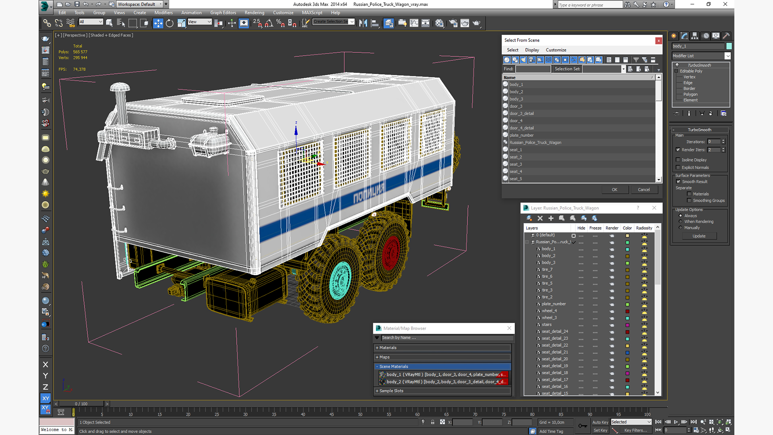Enable the Explicit Normals checkbox
The image size is (773, 435).
click(x=678, y=168)
